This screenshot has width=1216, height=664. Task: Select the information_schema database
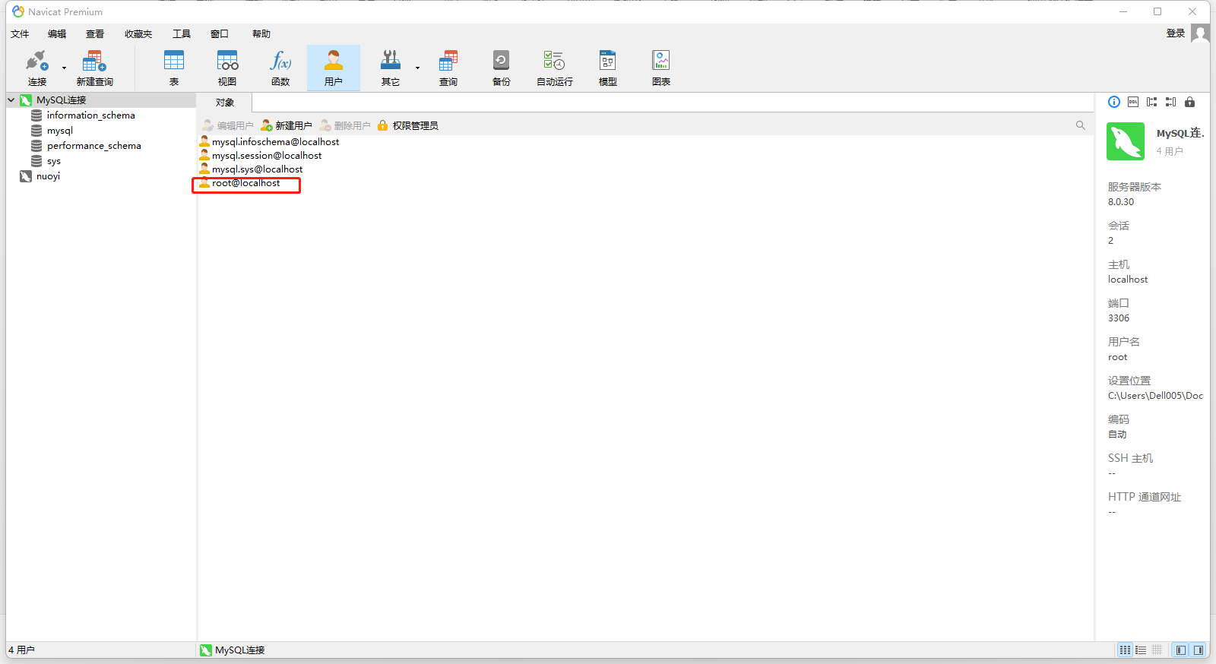90,115
